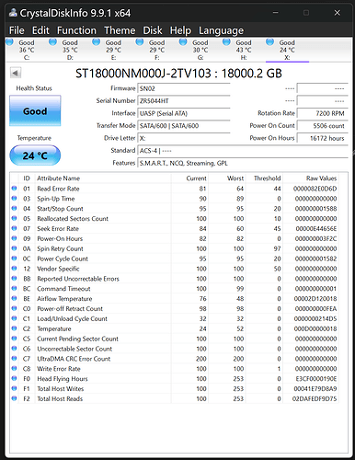355x460 pixels.
Task: Click status dot for Power Cycle Count
Action: pos(14,259)
